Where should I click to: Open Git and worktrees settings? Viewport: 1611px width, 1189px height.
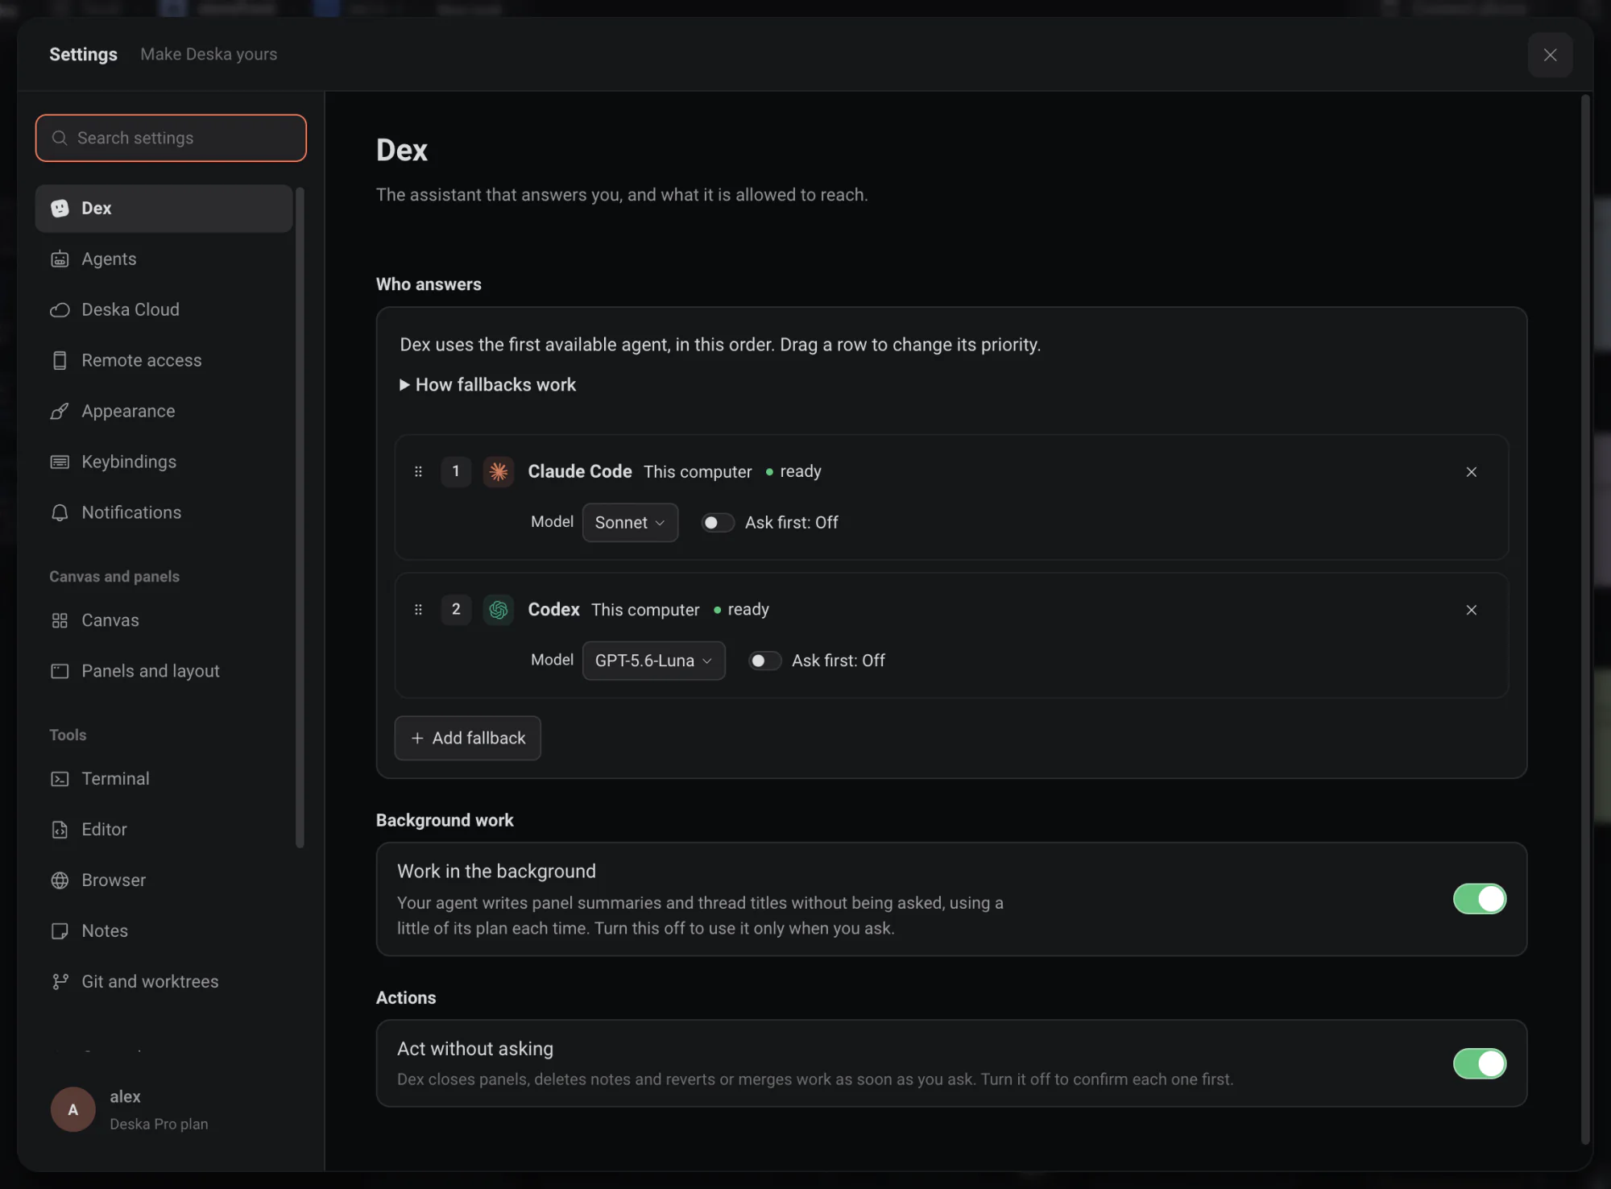click(164, 982)
